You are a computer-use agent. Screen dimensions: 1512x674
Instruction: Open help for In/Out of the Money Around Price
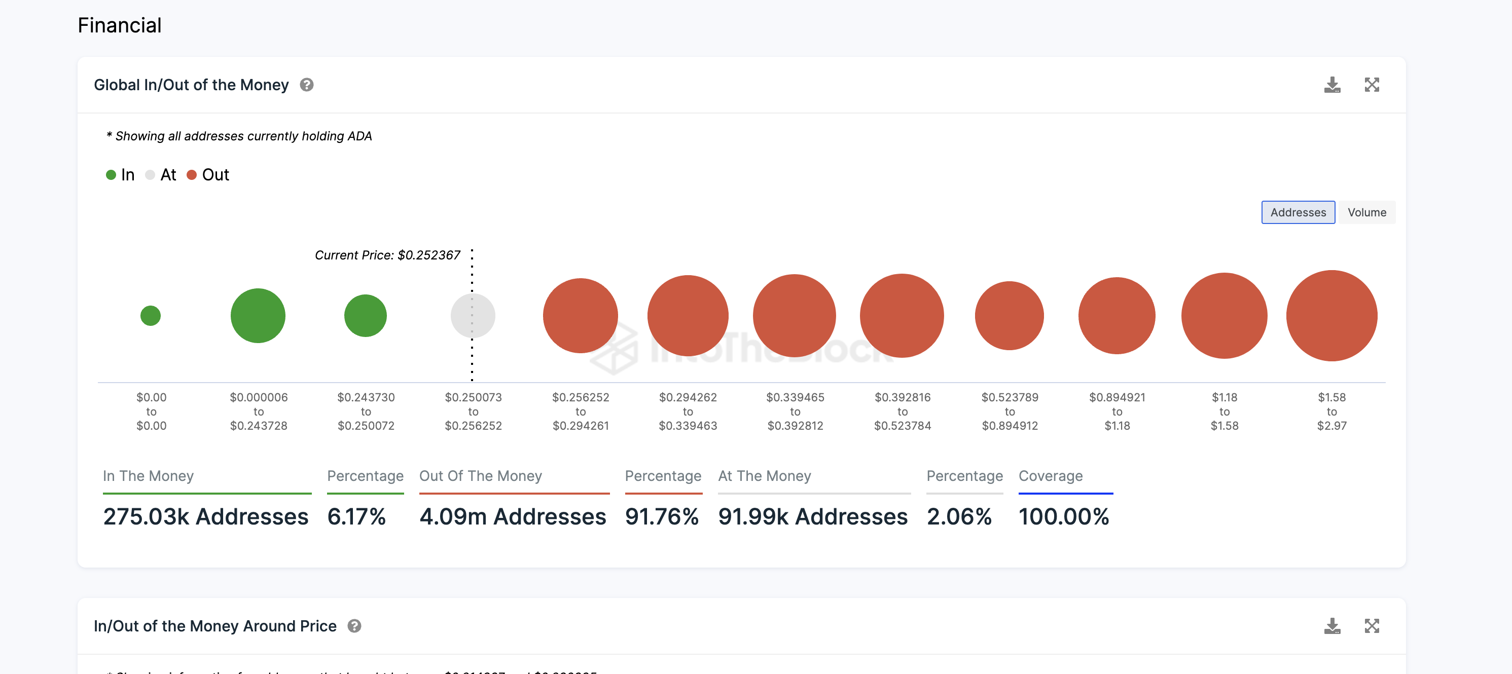[x=354, y=626]
